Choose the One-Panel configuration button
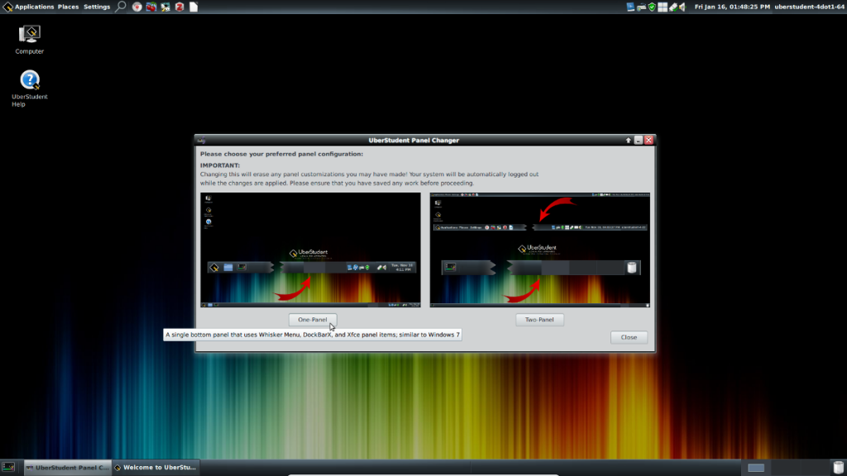The image size is (847, 476). (313, 320)
